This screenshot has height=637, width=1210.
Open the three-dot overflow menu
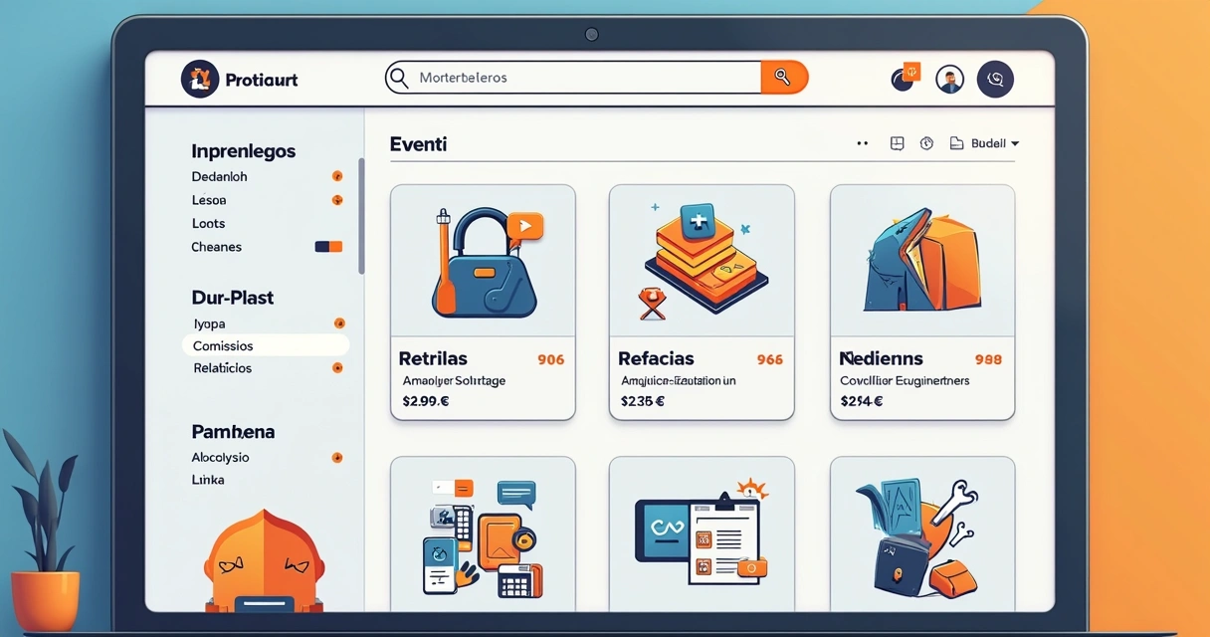862,142
